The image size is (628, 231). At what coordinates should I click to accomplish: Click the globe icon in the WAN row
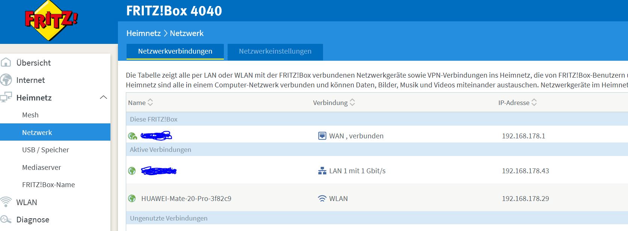click(x=132, y=136)
